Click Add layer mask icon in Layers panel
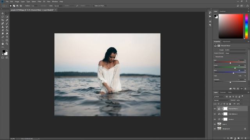 pyautogui.click(x=232, y=138)
